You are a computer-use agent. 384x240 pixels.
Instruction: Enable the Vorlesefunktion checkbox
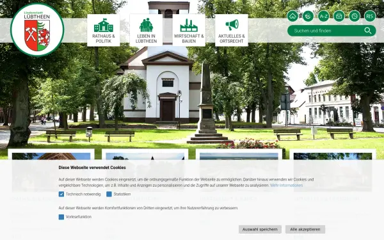[x=61, y=217]
